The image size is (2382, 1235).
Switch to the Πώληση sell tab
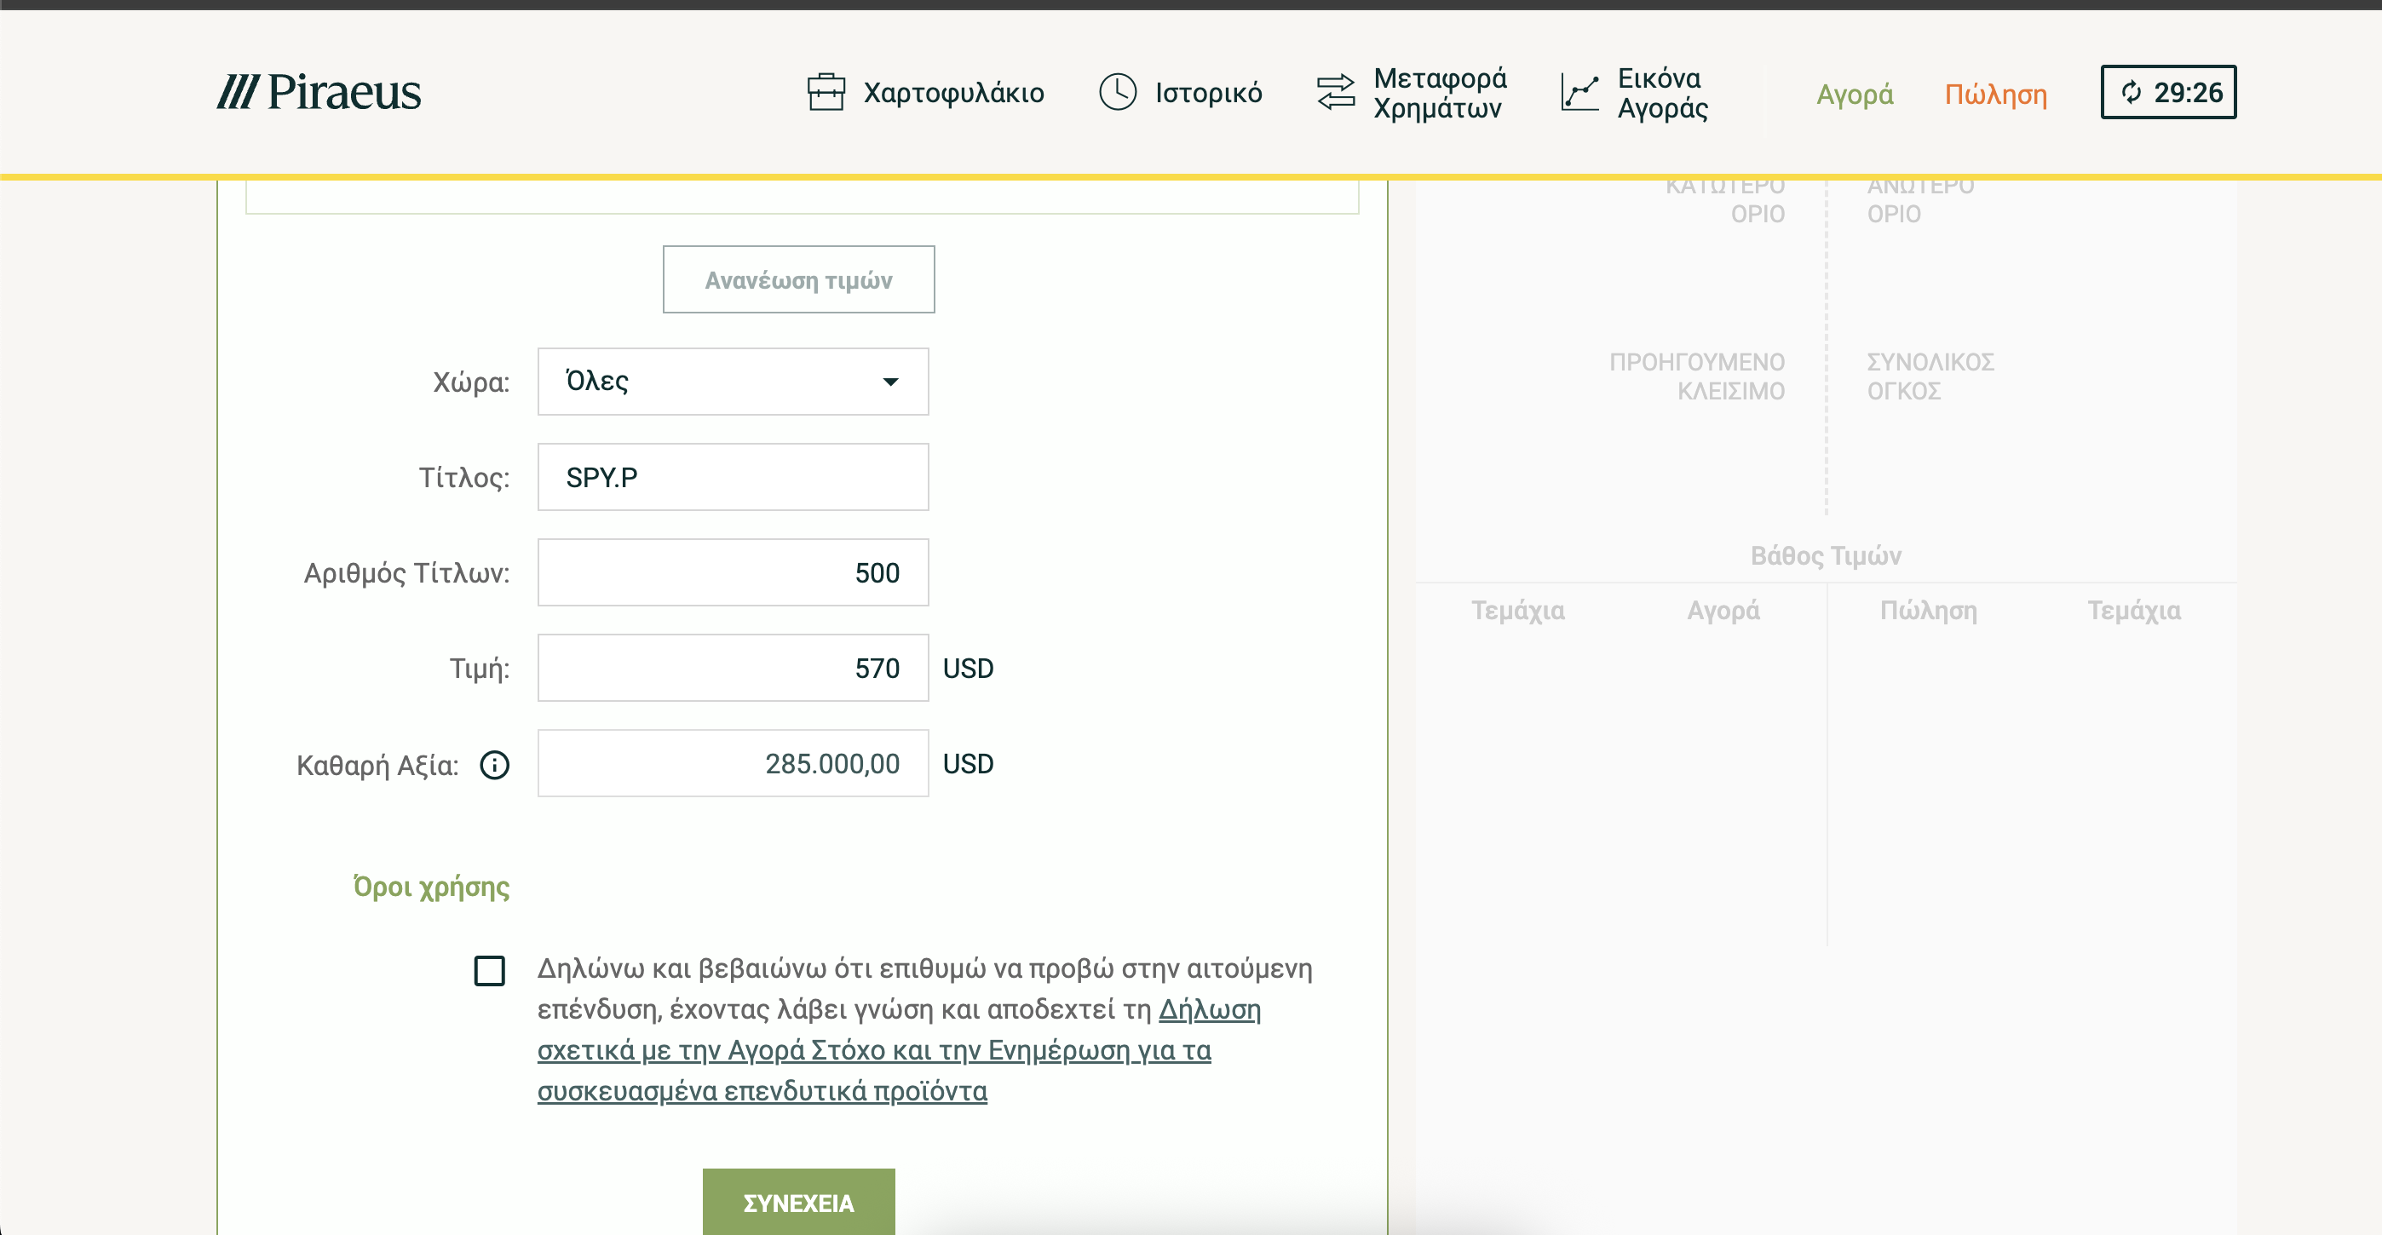tap(1995, 95)
